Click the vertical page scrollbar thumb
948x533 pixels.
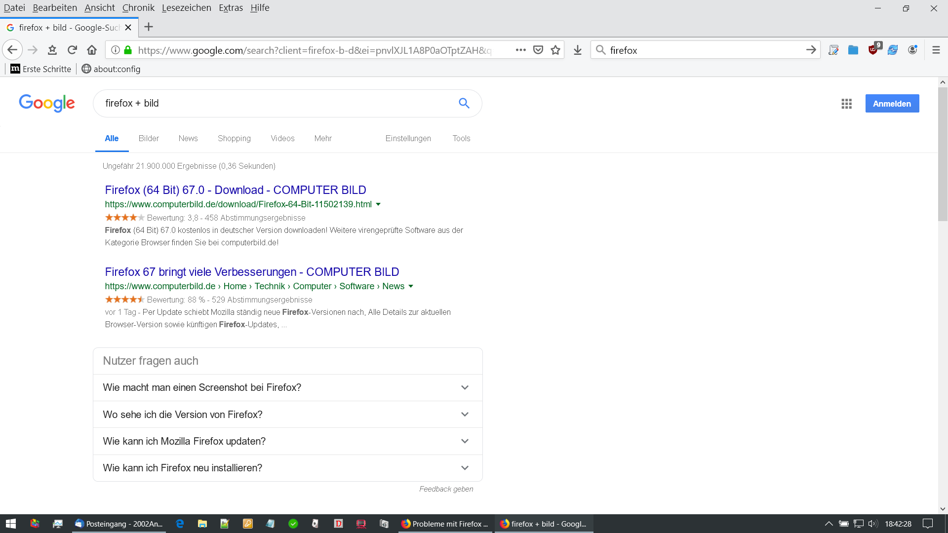click(x=943, y=154)
